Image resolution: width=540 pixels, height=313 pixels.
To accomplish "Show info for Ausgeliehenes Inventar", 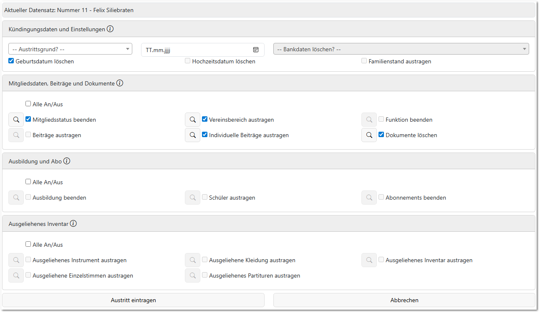I will [x=73, y=224].
